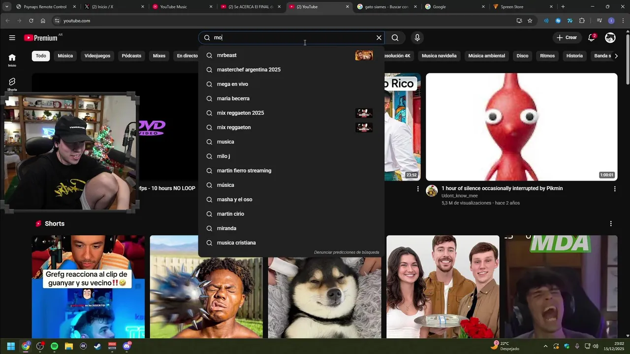Open the tab search dropdown arrow
630x354 pixels.
pos(6,7)
